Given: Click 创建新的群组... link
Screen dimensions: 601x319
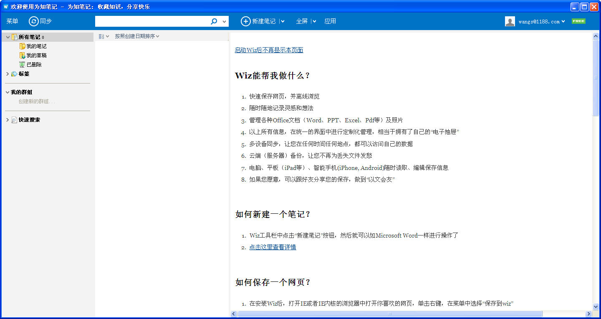Looking at the screenshot, I should pyautogui.click(x=37, y=101).
